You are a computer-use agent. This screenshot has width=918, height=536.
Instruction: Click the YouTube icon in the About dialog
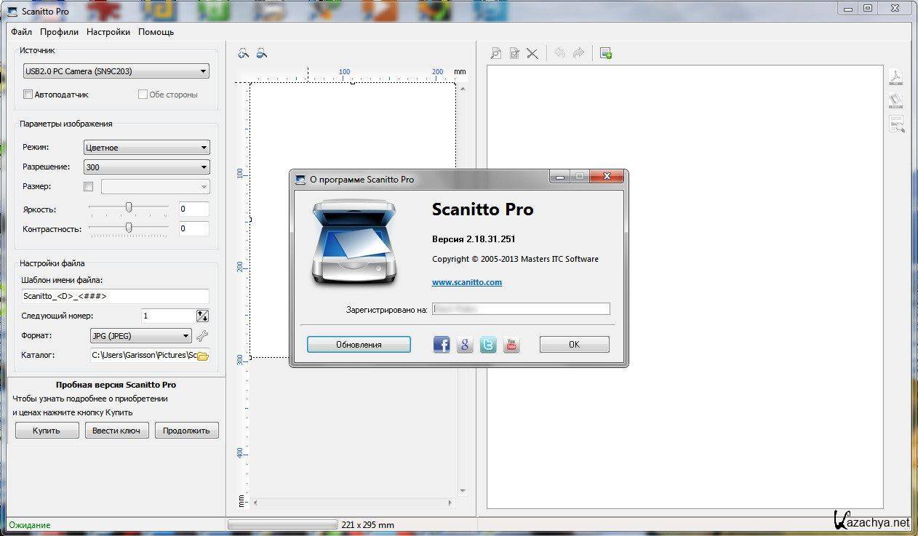click(x=511, y=345)
